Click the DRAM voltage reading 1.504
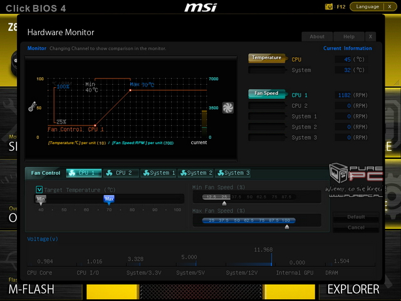Image resolution: width=401 pixels, height=301 pixels. click(341, 261)
